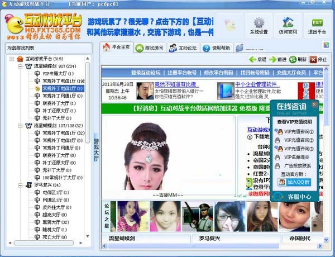
Task: Open the 互动论坛 tab
Action: click(x=183, y=48)
